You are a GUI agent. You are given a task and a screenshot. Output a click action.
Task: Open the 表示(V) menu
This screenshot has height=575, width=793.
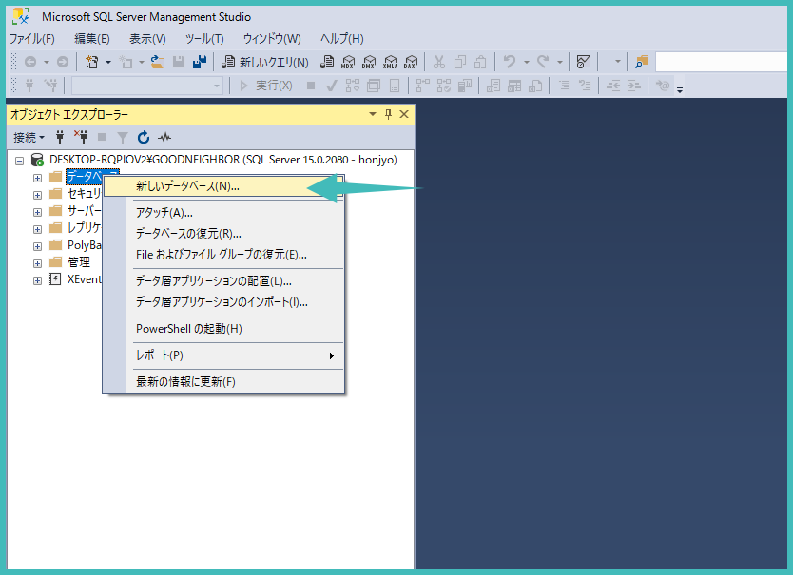(x=147, y=38)
